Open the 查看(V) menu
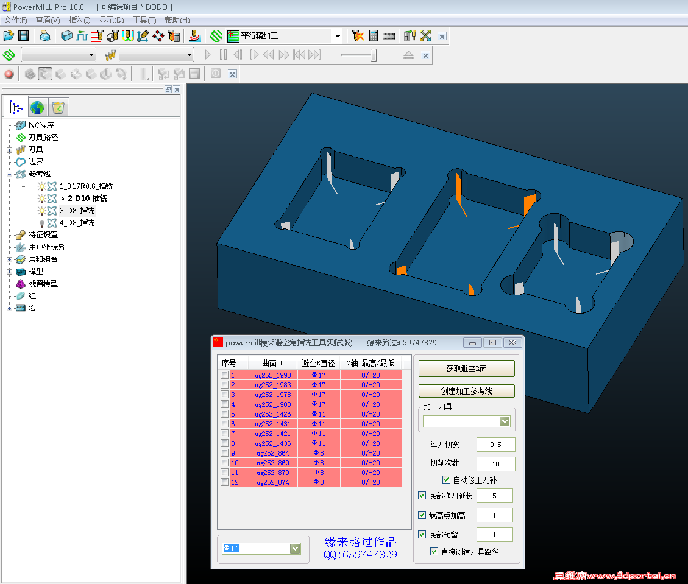Screen dimensions: 688x584 pos(48,19)
